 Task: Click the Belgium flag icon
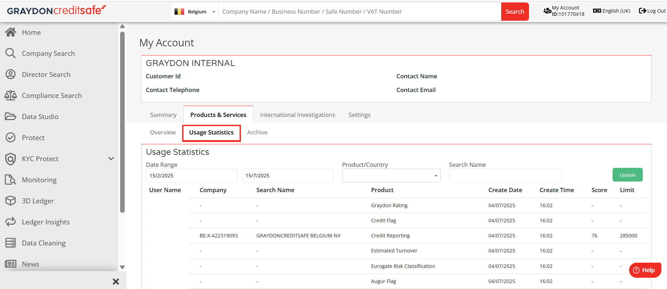tap(179, 12)
